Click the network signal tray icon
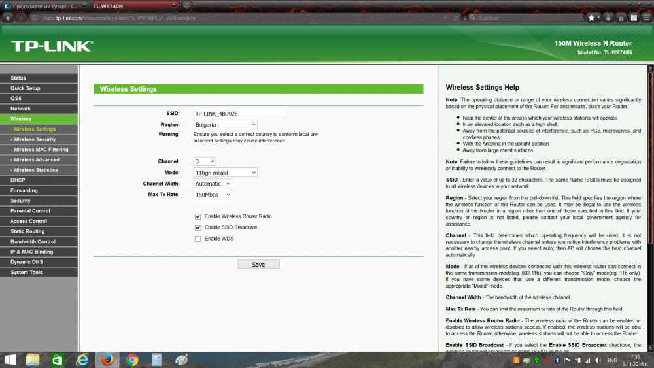Image resolution: width=654 pixels, height=368 pixels. tap(588, 360)
